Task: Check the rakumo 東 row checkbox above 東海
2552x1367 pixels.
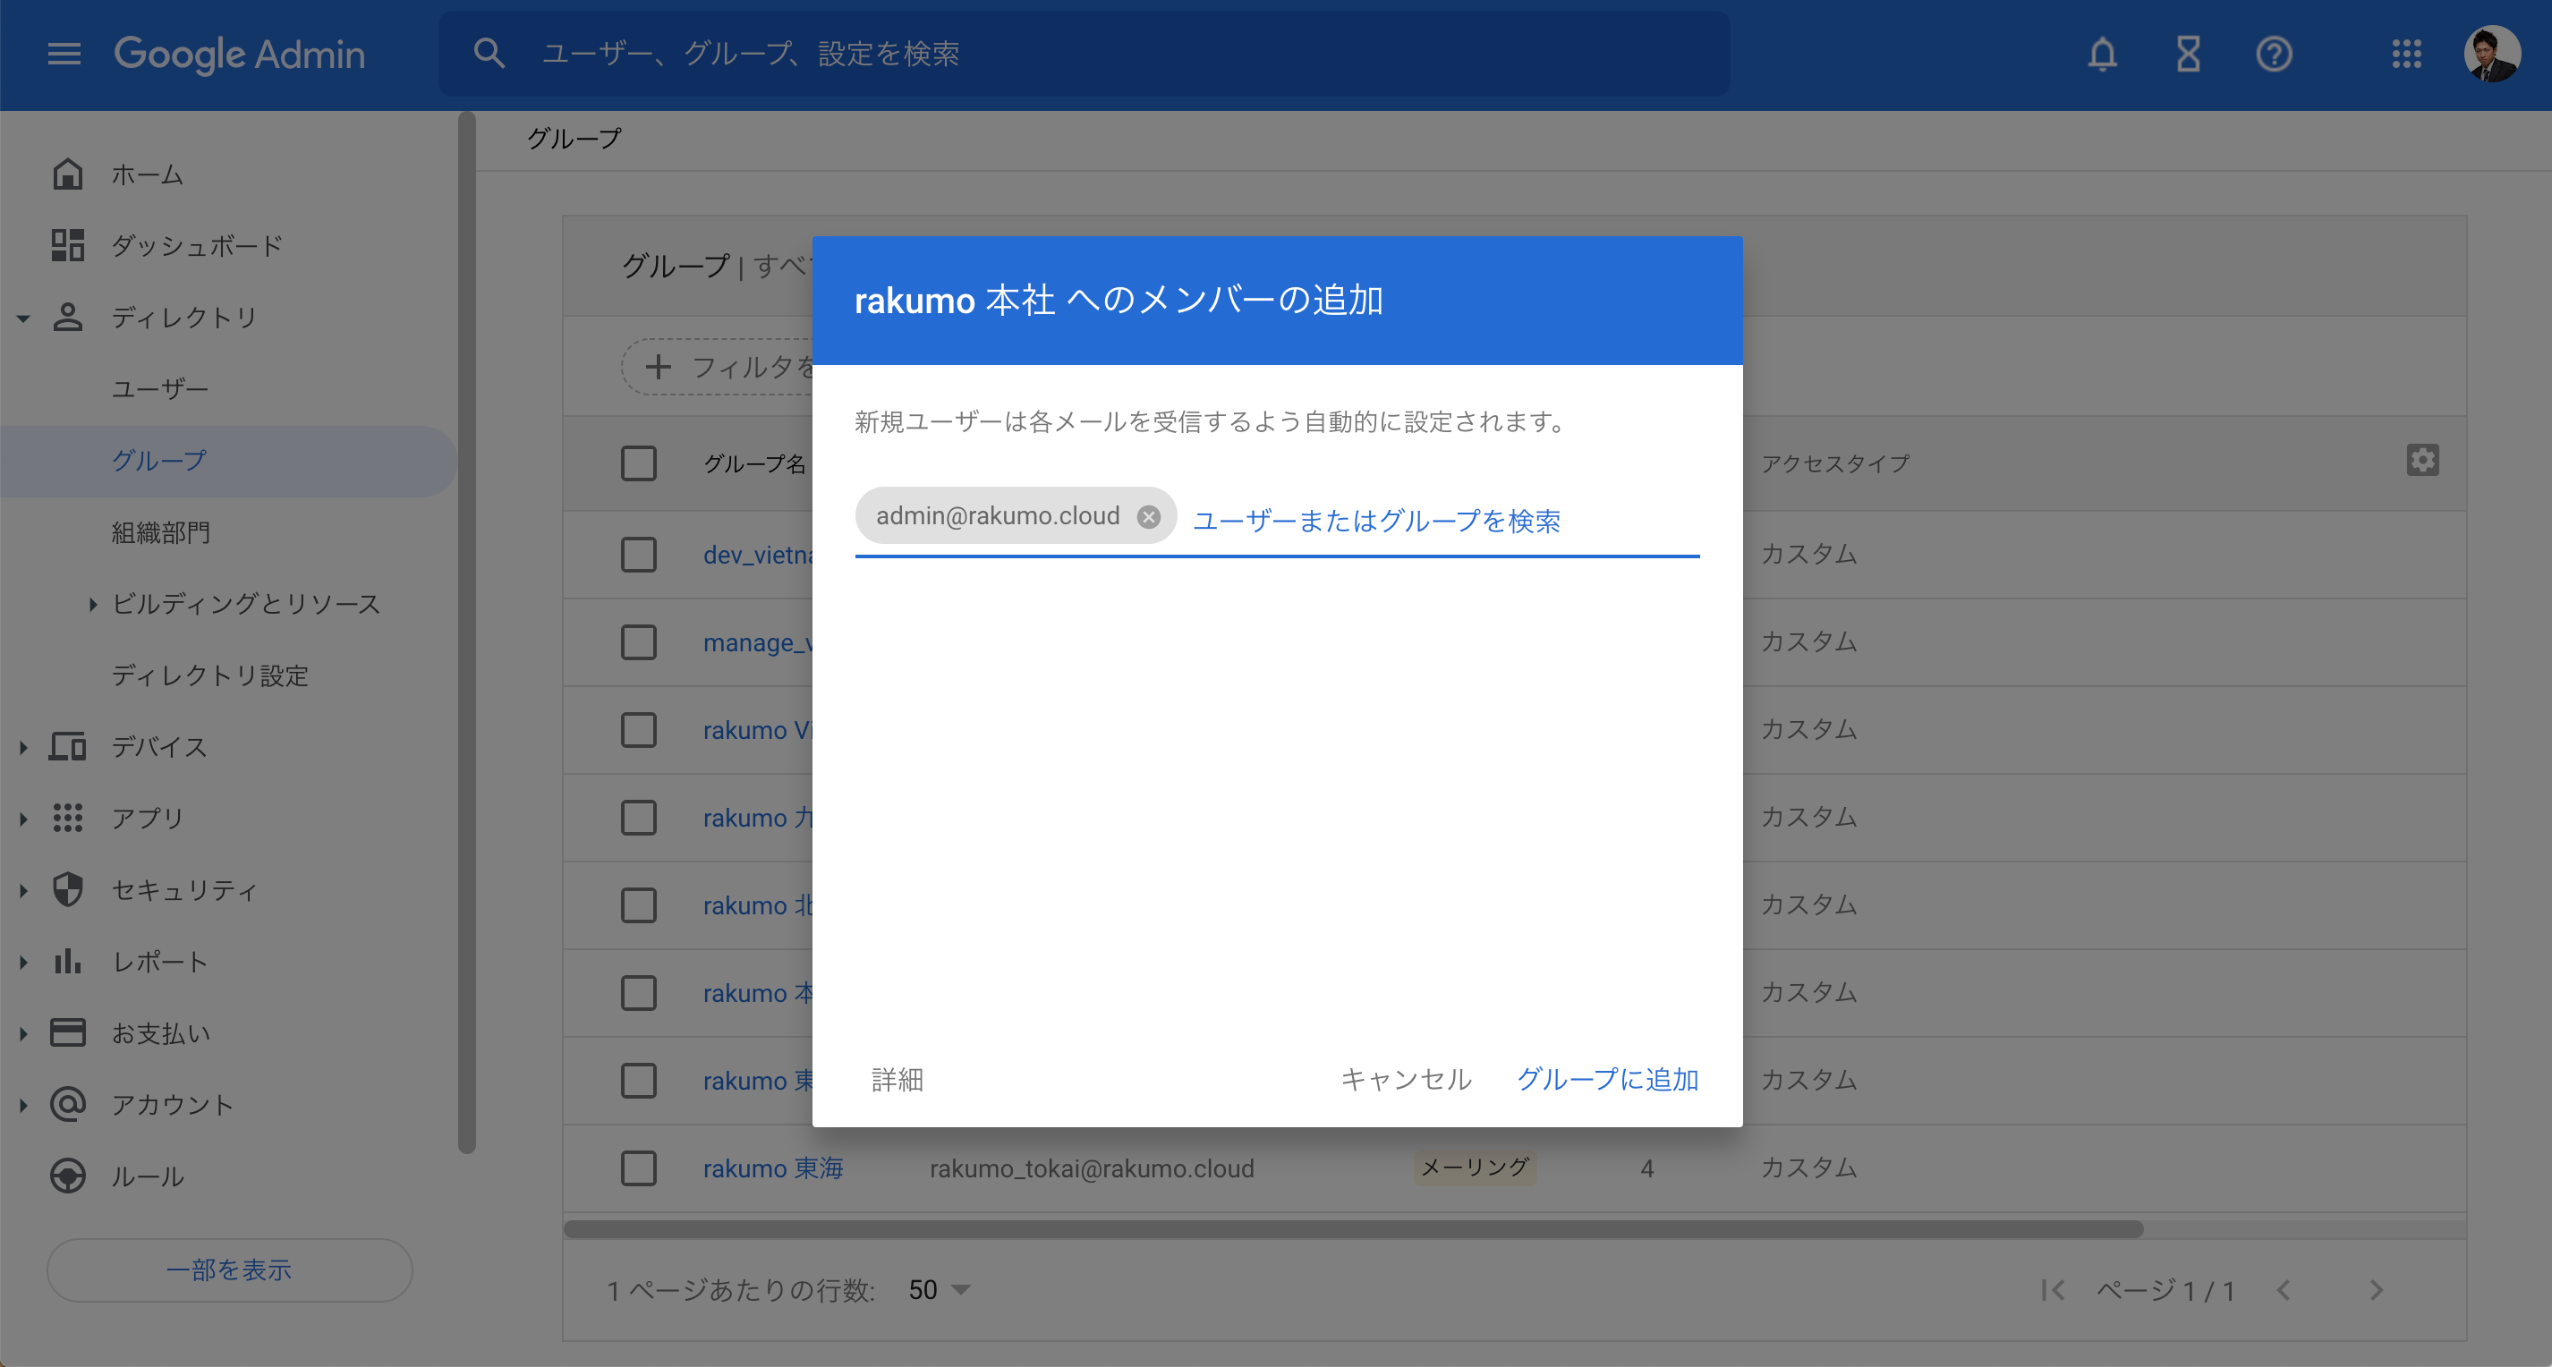Action: tap(638, 1081)
